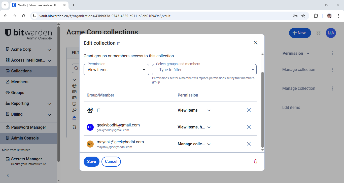344x183 pixels.
Task: Select the Identity type filter icon
Action: pos(74,98)
